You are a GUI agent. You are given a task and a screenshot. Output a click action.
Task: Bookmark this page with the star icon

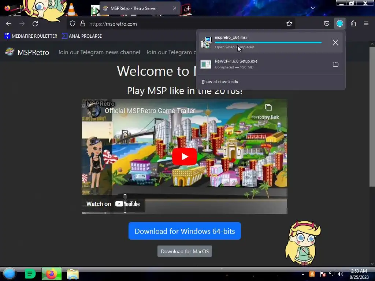coord(289,24)
